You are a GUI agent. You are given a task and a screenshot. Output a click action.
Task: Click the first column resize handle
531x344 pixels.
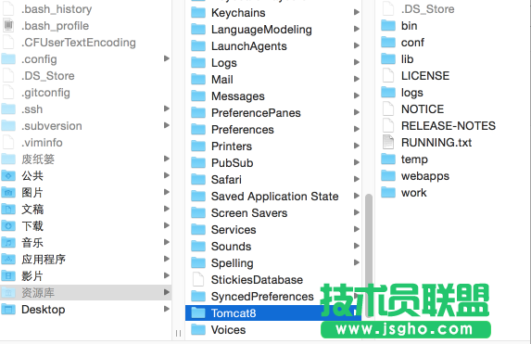pyautogui.click(x=179, y=334)
